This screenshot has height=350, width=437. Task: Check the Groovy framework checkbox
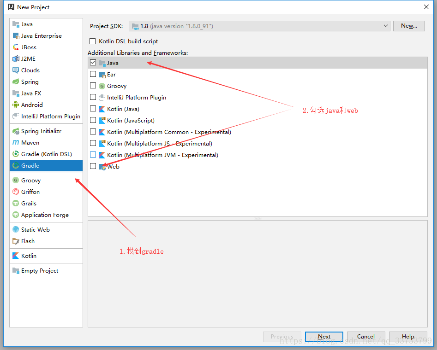(93, 86)
